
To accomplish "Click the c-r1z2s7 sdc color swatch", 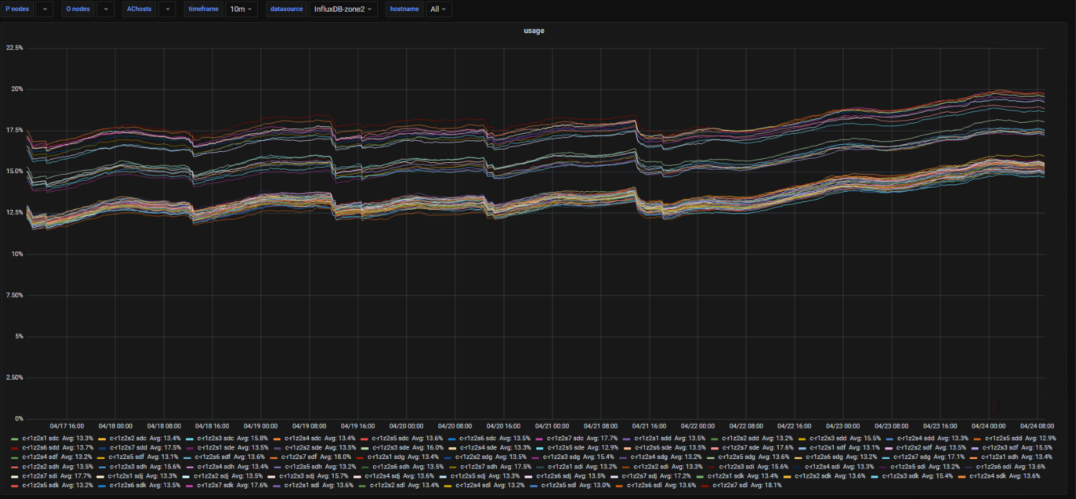I will click(x=540, y=438).
